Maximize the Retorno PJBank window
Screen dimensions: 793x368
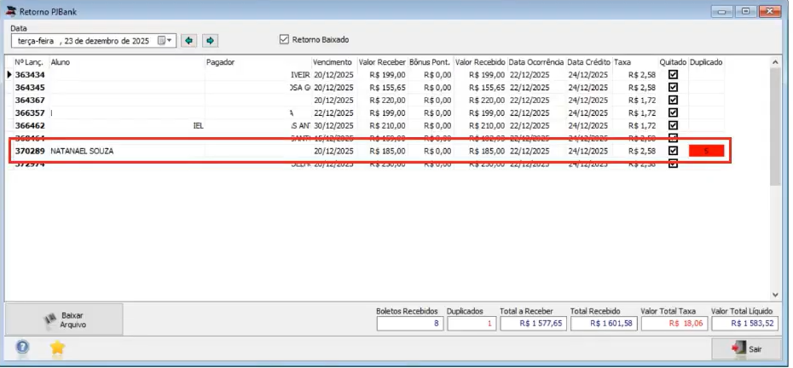point(746,10)
